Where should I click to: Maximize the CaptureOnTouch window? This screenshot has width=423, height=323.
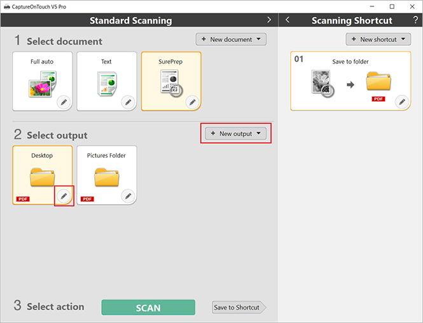click(392, 6)
